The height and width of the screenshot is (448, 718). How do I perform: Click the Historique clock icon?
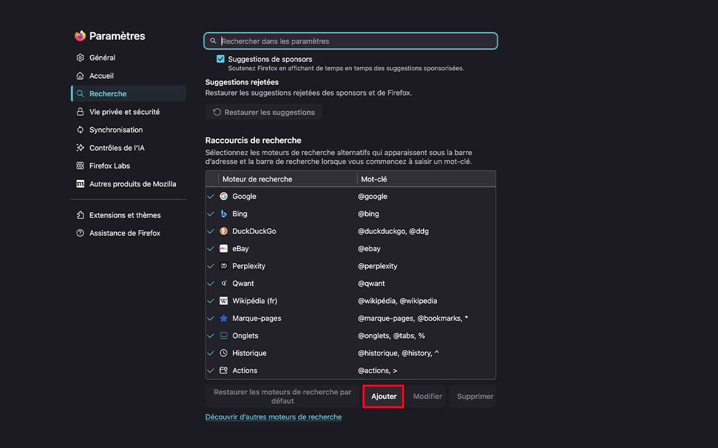pyautogui.click(x=224, y=353)
